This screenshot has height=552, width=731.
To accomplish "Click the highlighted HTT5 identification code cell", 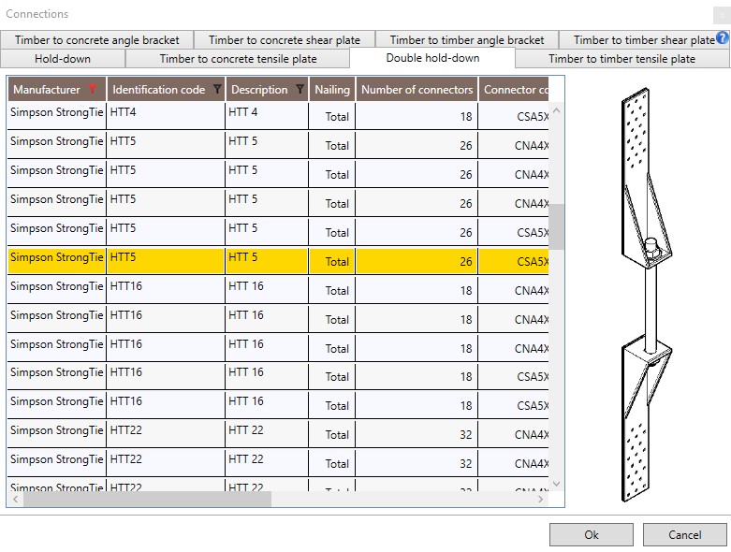I will [166, 261].
